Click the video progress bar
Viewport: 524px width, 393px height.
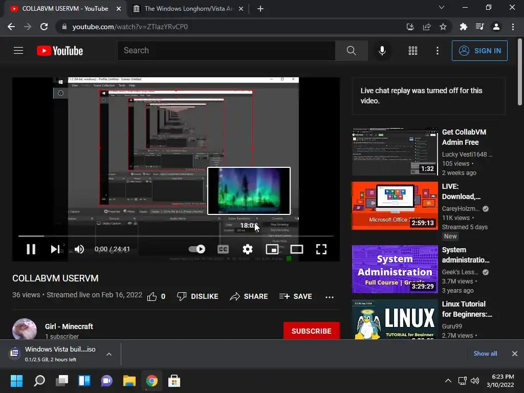176,236
